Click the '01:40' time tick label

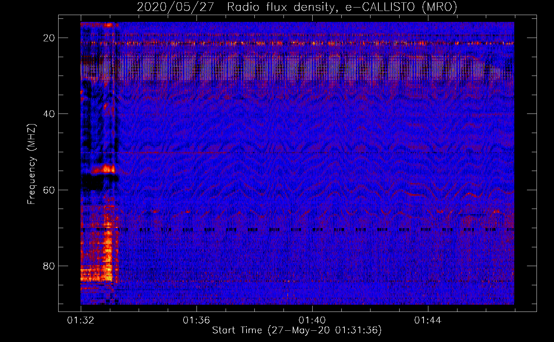pos(312,320)
